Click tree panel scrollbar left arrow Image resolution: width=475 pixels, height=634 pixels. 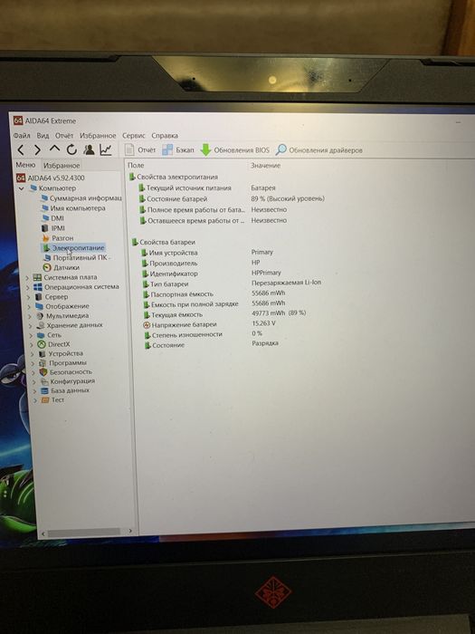(43, 533)
